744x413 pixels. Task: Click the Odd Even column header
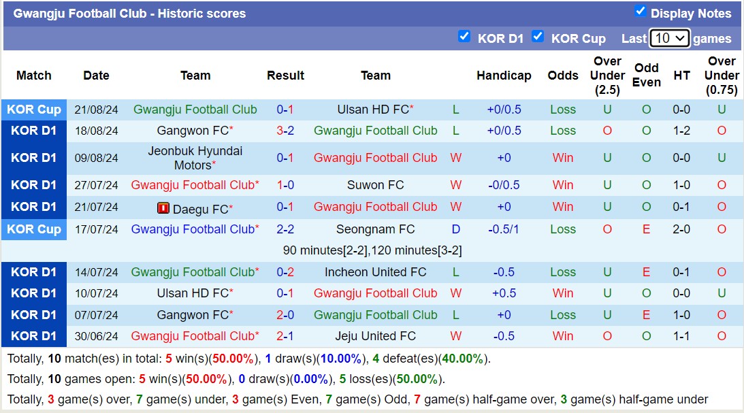(646, 76)
